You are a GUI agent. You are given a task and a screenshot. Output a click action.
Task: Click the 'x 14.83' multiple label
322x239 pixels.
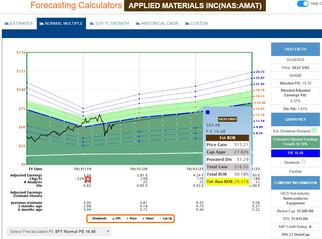(x=258, y=109)
